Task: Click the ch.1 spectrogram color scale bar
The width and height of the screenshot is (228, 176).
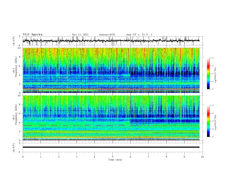Action: point(208,73)
